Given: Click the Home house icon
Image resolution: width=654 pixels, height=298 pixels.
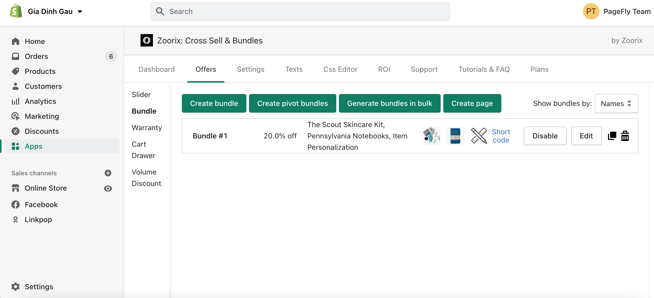Looking at the screenshot, I should 15,41.
